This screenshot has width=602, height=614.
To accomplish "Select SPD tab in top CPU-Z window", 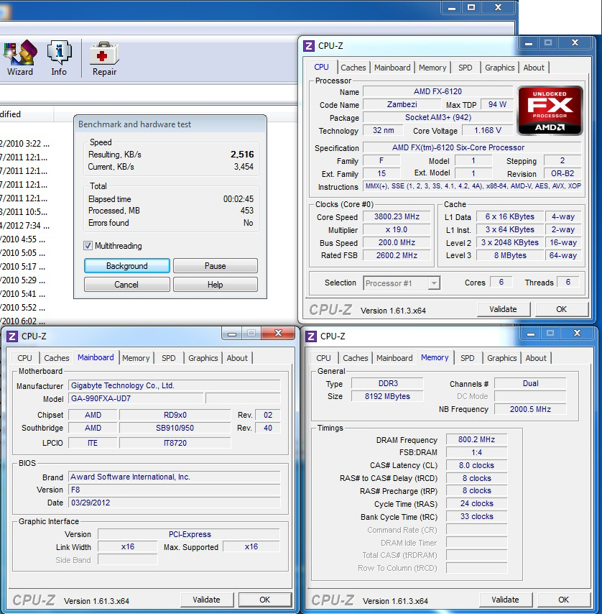I will 465,68.
